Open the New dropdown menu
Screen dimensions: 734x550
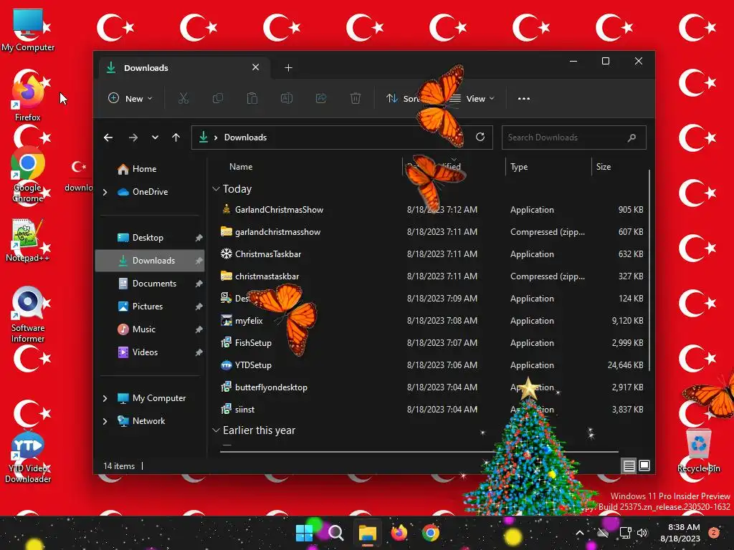coord(130,98)
